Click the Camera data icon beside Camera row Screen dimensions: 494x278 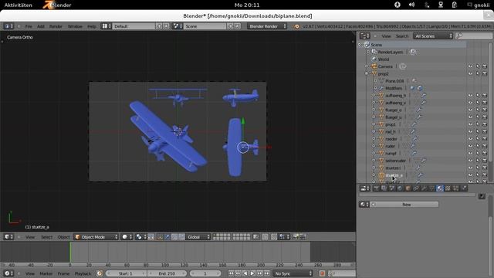pyautogui.click(x=403, y=66)
